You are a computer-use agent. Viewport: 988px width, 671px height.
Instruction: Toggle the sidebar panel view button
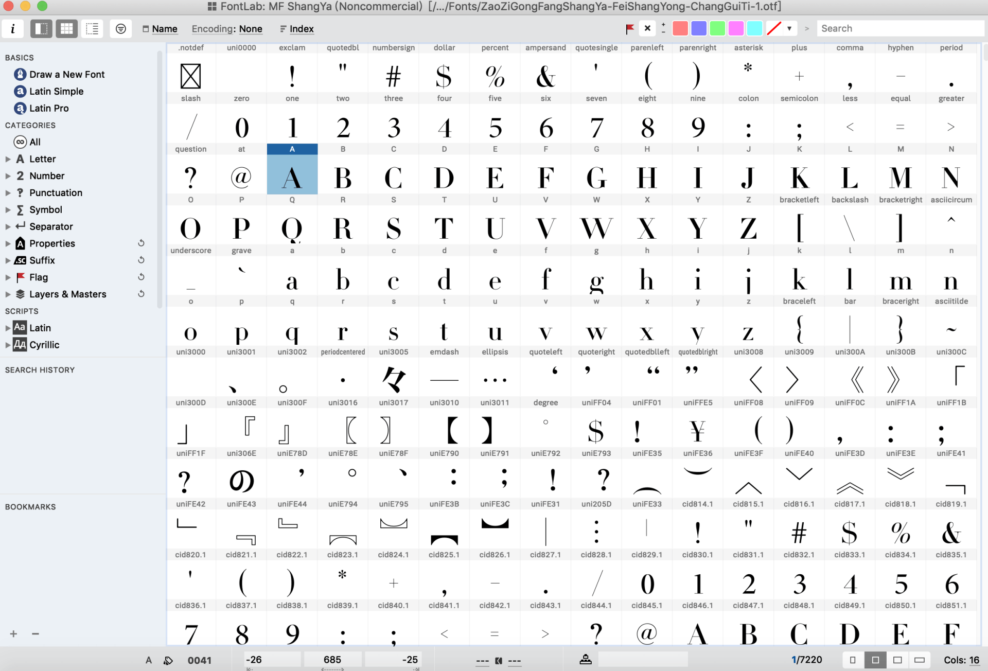tap(41, 29)
